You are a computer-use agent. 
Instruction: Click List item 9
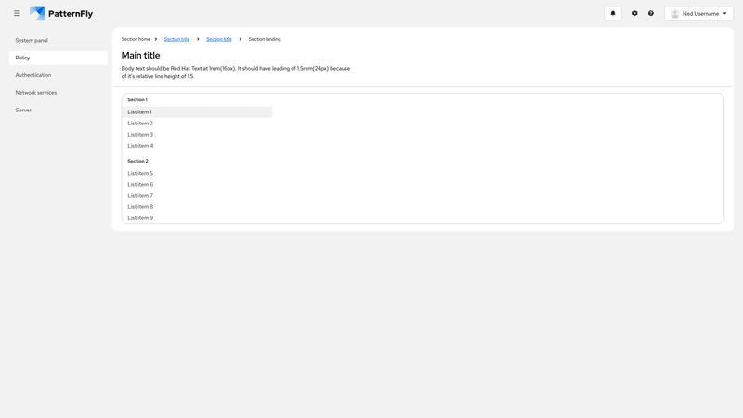140,218
